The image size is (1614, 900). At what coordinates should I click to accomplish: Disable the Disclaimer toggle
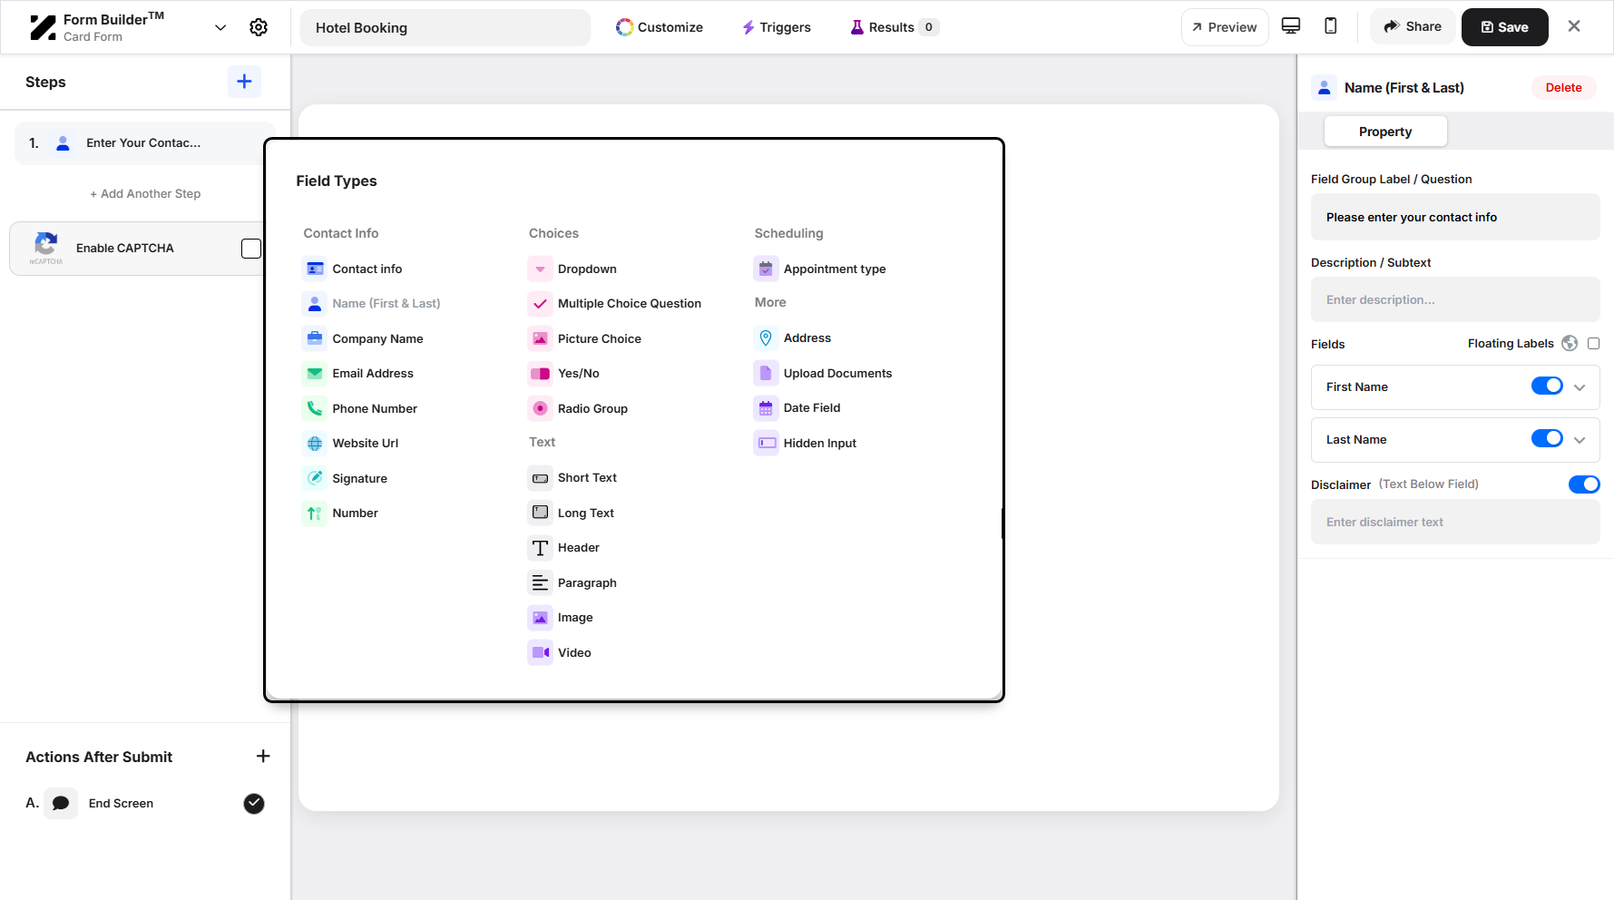[x=1584, y=484]
